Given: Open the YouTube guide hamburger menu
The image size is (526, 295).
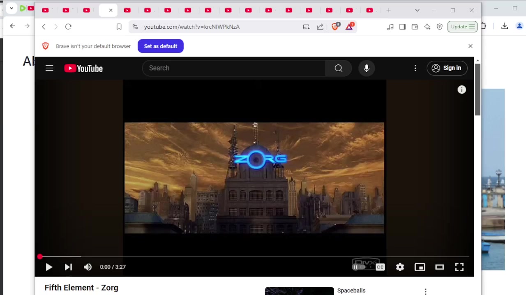Looking at the screenshot, I should (49, 68).
